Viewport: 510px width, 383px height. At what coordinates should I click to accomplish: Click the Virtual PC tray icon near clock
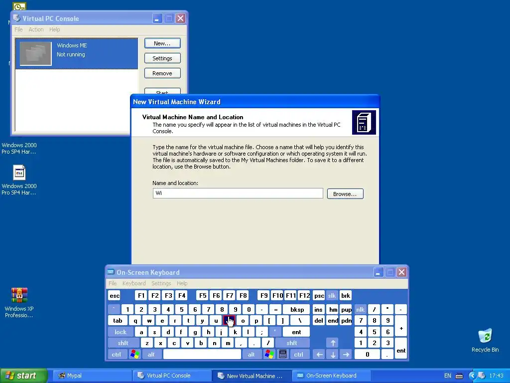coord(482,376)
